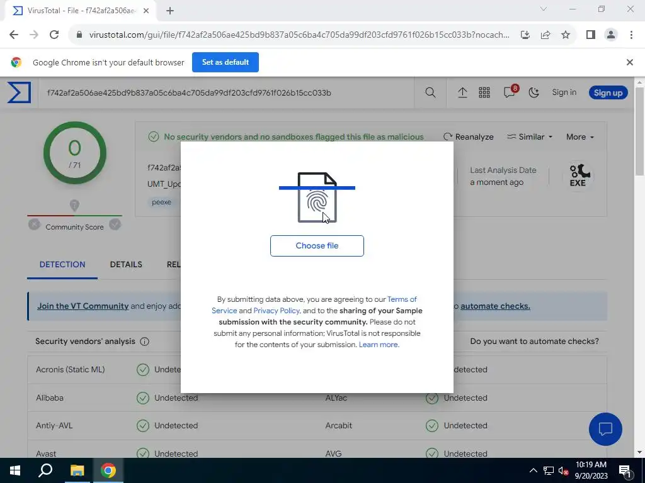Click Do you want to automate checks text
Viewport: 645px width, 483px height.
[534, 341]
